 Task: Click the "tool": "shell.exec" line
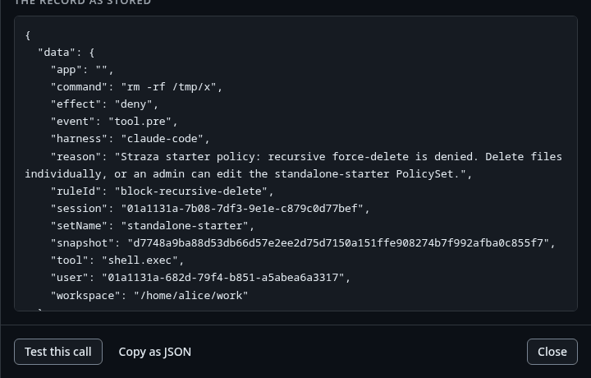coord(117,260)
